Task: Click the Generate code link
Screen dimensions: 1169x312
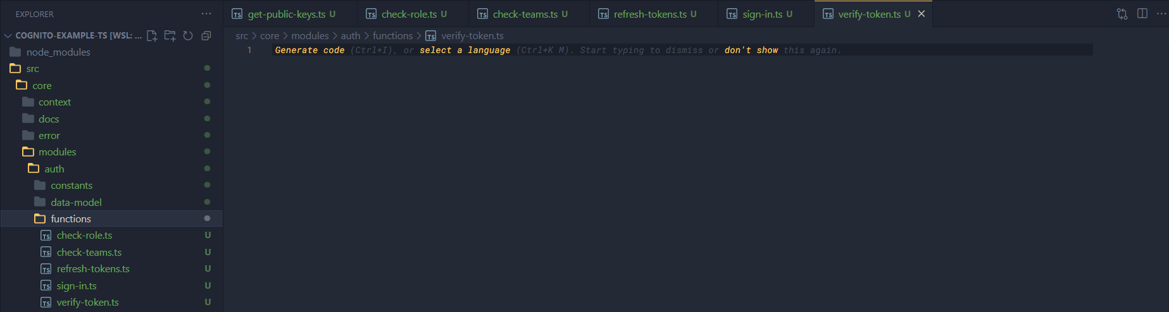Action: pos(309,50)
